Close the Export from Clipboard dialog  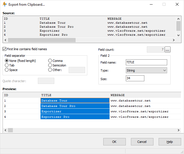177,4
